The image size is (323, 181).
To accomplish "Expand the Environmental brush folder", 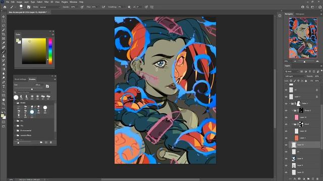I will [15, 131].
